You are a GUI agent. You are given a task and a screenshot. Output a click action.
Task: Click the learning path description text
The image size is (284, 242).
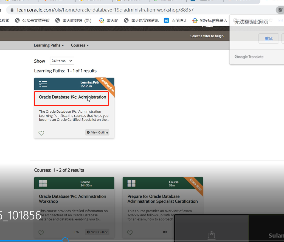click(x=74, y=116)
